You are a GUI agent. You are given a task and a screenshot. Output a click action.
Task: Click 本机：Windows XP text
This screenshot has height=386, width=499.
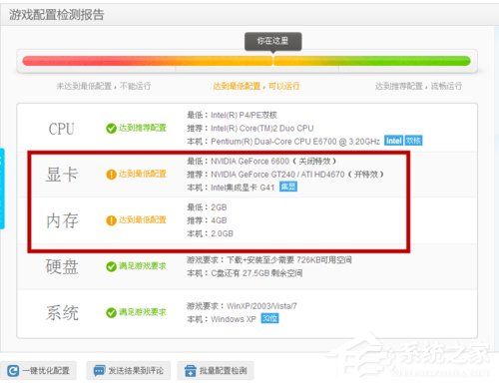pyautogui.click(x=222, y=319)
